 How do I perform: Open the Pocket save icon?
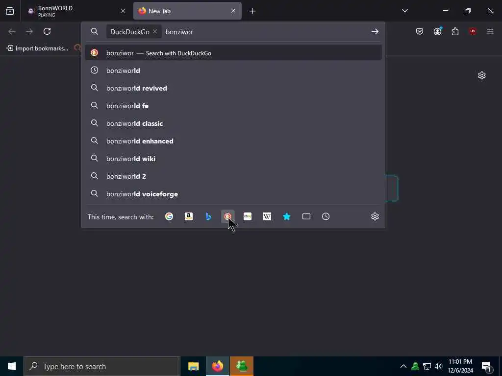[x=420, y=31]
